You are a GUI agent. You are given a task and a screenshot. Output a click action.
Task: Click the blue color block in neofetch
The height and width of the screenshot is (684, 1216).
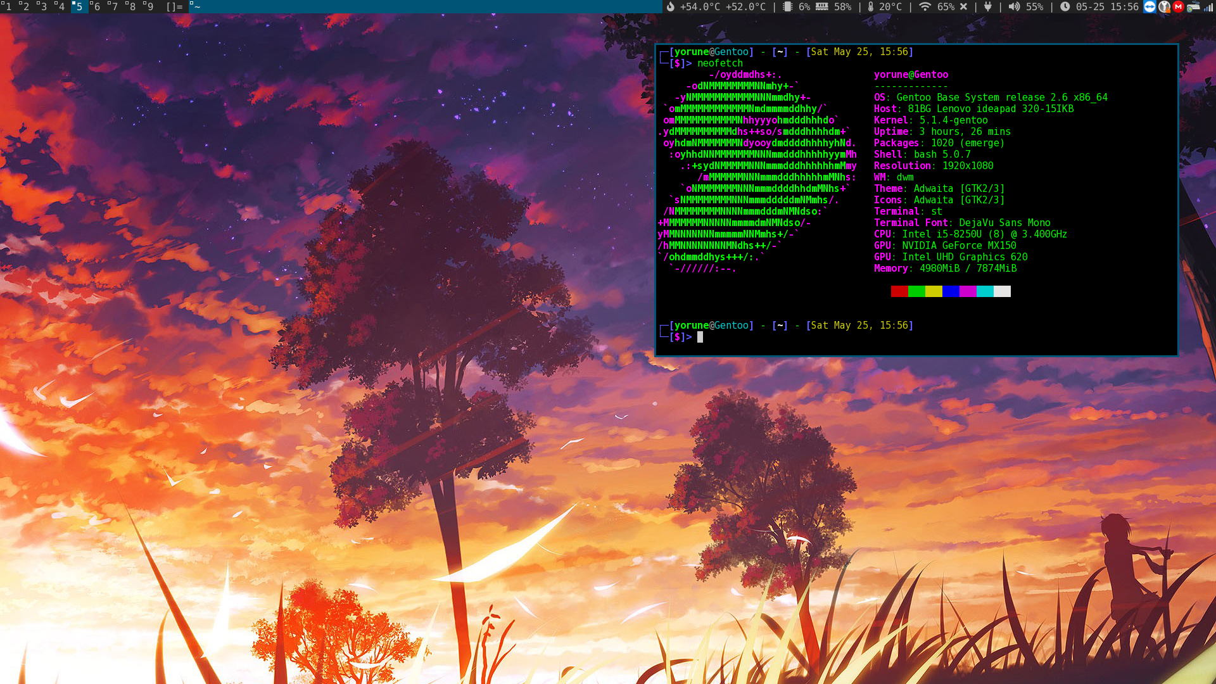pyautogui.click(x=951, y=291)
